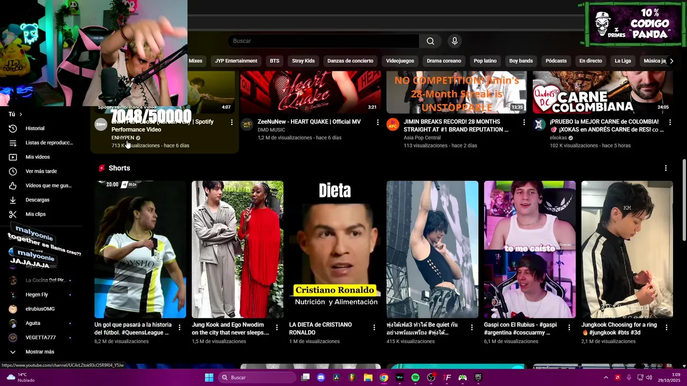Open options for Jung Kook Ego Nwodim short

(x=277, y=327)
